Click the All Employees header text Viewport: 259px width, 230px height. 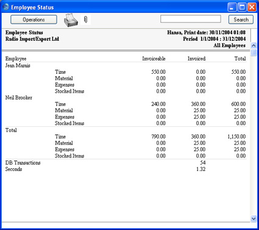coord(230,45)
